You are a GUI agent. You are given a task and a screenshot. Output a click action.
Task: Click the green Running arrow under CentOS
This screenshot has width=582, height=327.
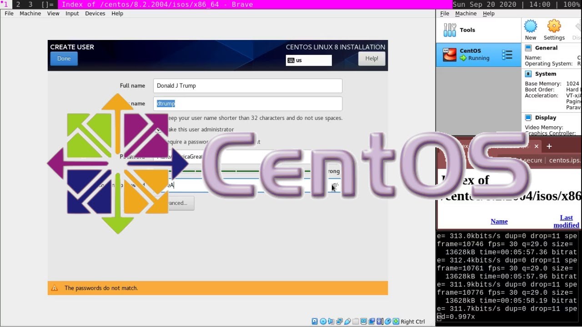click(x=463, y=58)
